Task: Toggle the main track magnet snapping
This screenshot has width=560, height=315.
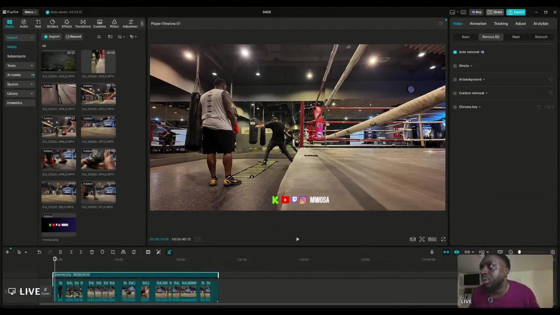Action: 446,252
